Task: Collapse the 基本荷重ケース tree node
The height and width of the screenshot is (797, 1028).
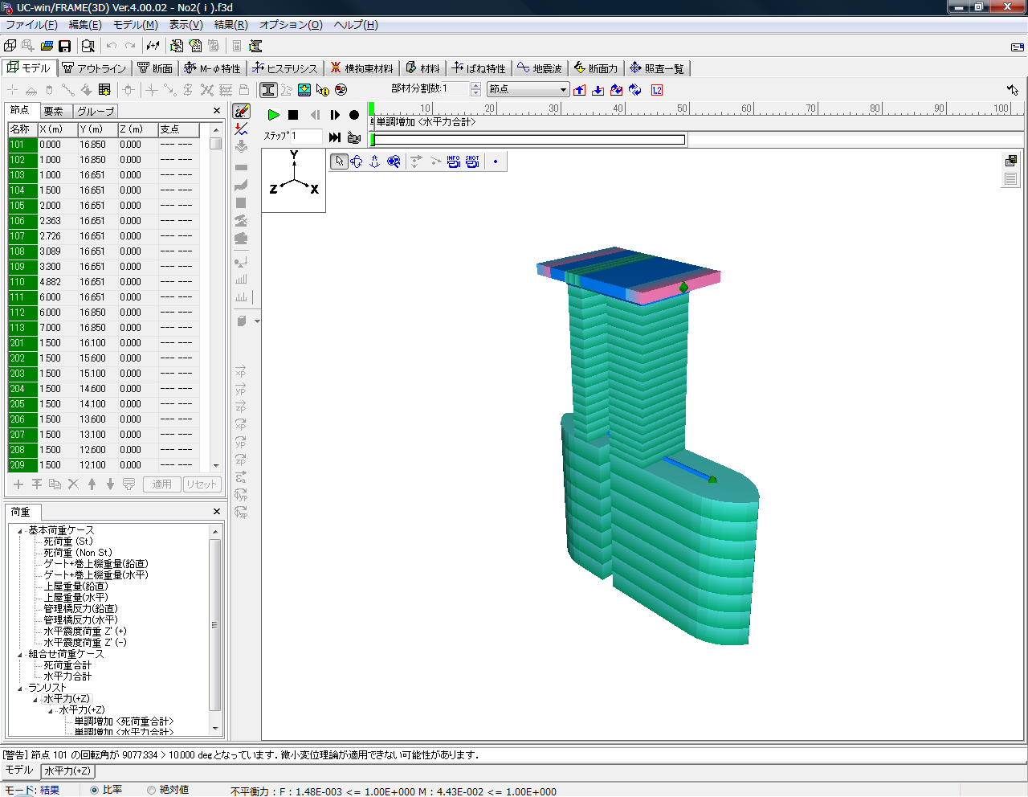Action: pos(20,530)
